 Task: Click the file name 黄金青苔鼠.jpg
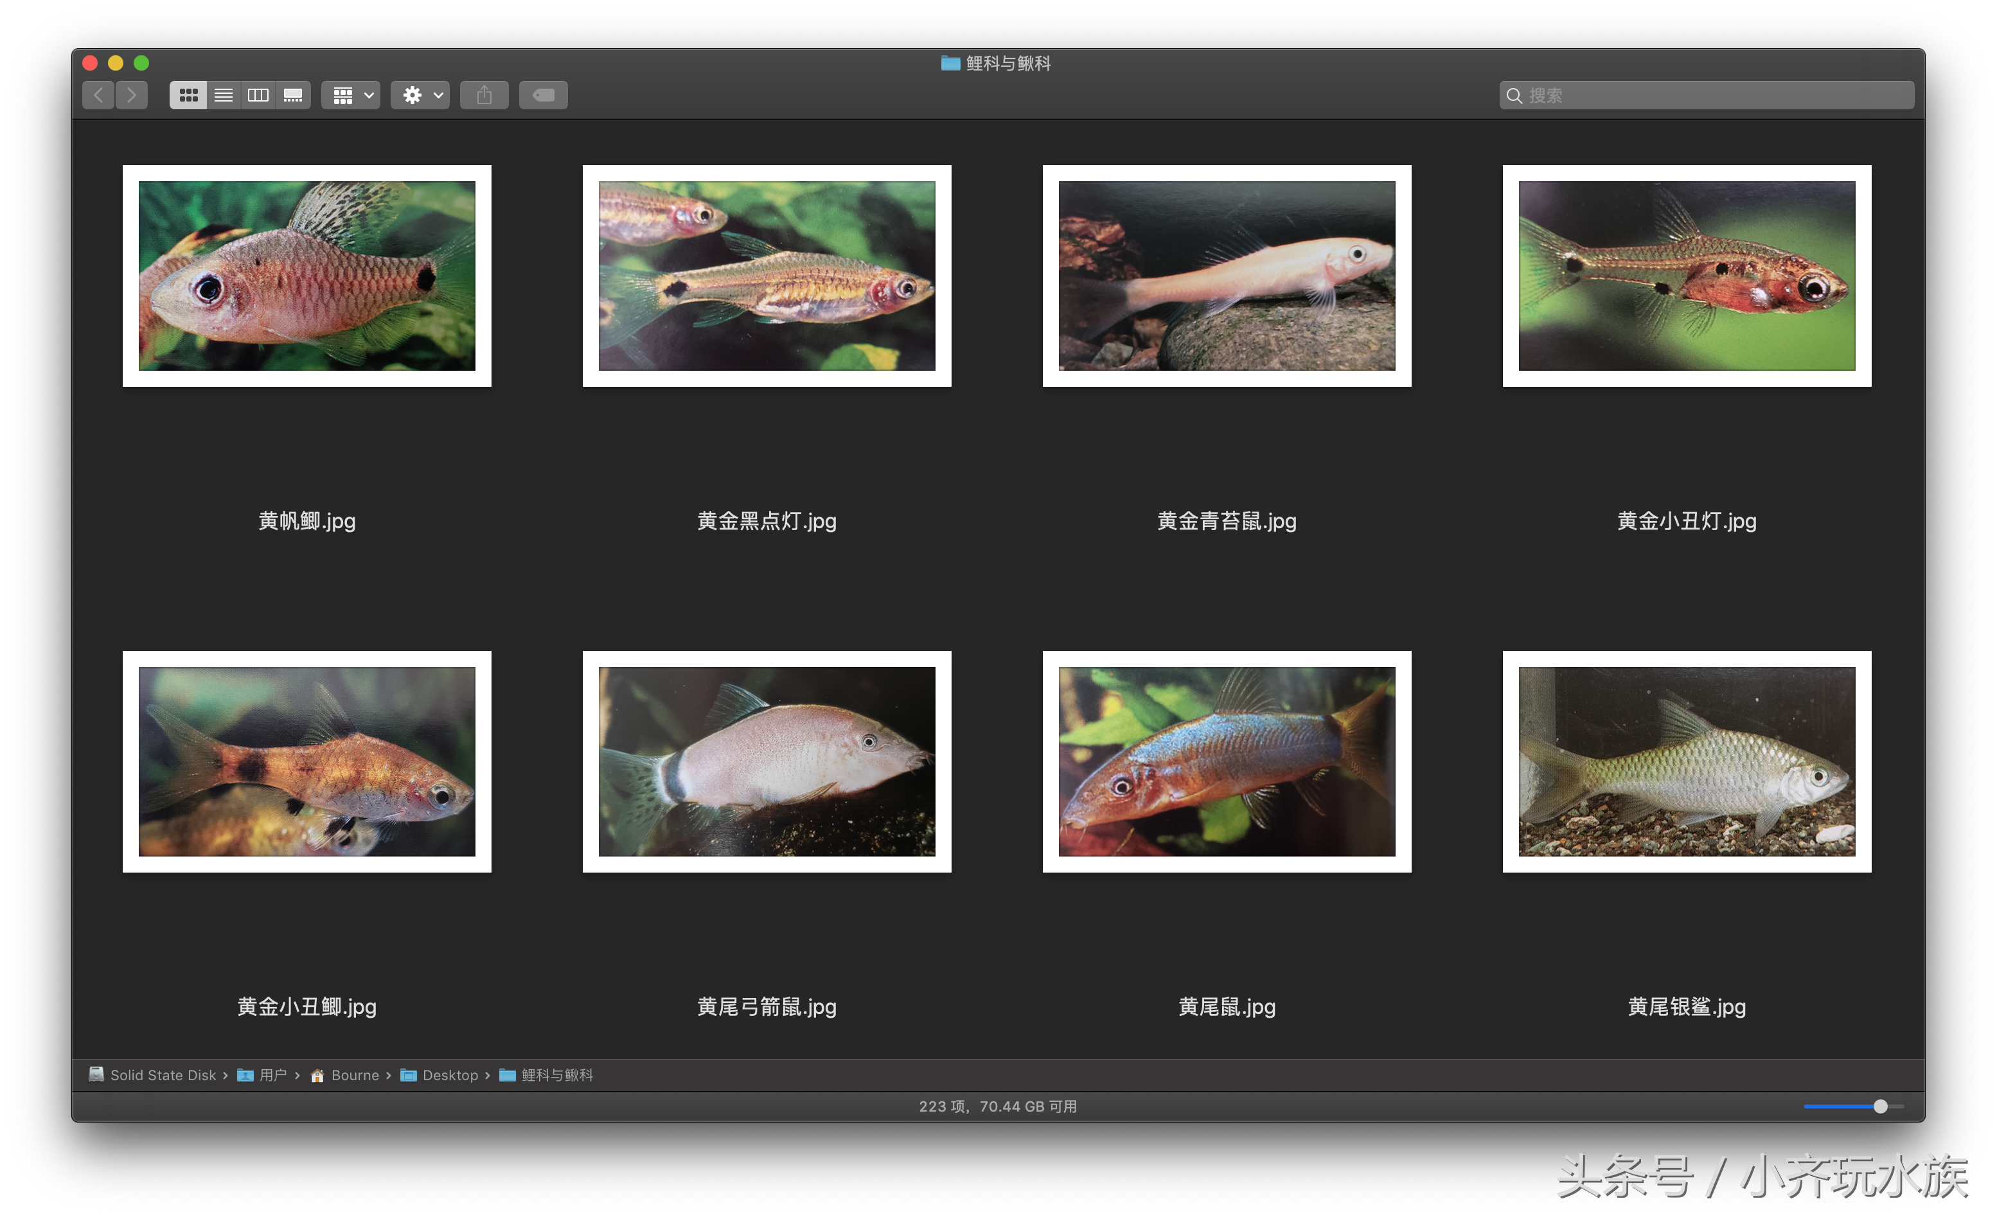(1227, 521)
